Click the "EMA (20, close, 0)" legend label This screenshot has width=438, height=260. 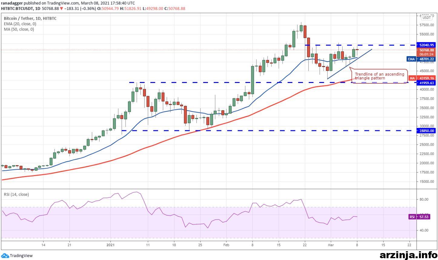[20, 24]
